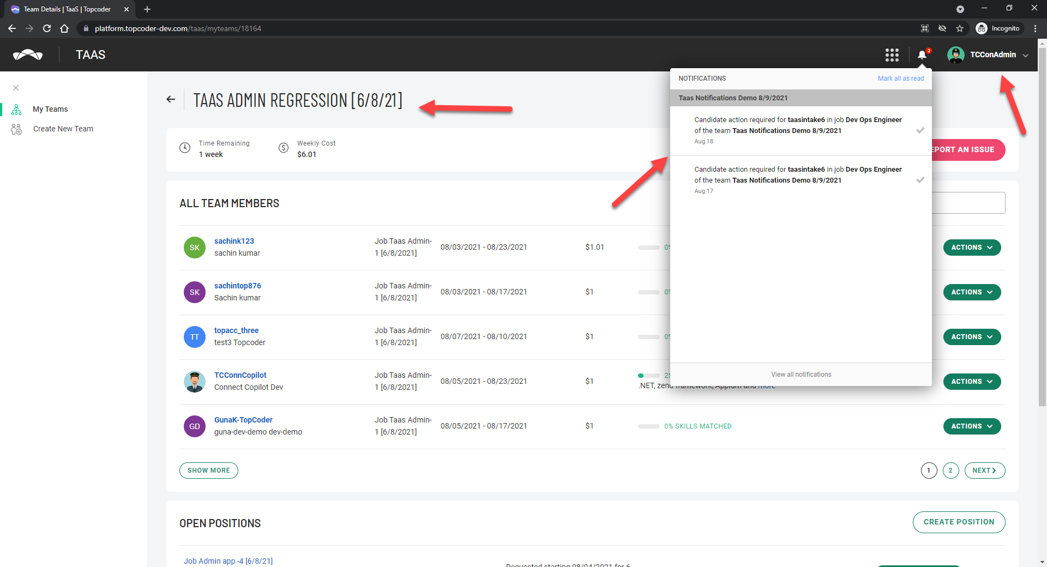This screenshot has height=567, width=1047.
Task: Click the Next page button
Action: 985,471
